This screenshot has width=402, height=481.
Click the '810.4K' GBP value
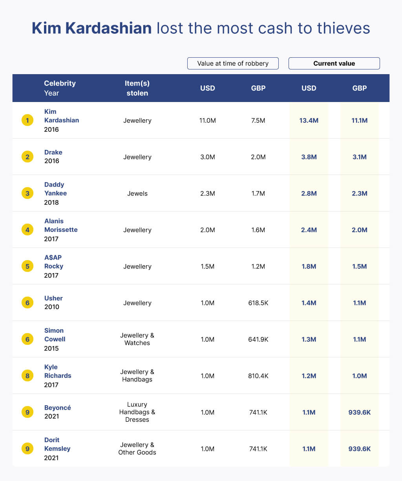point(258,376)
